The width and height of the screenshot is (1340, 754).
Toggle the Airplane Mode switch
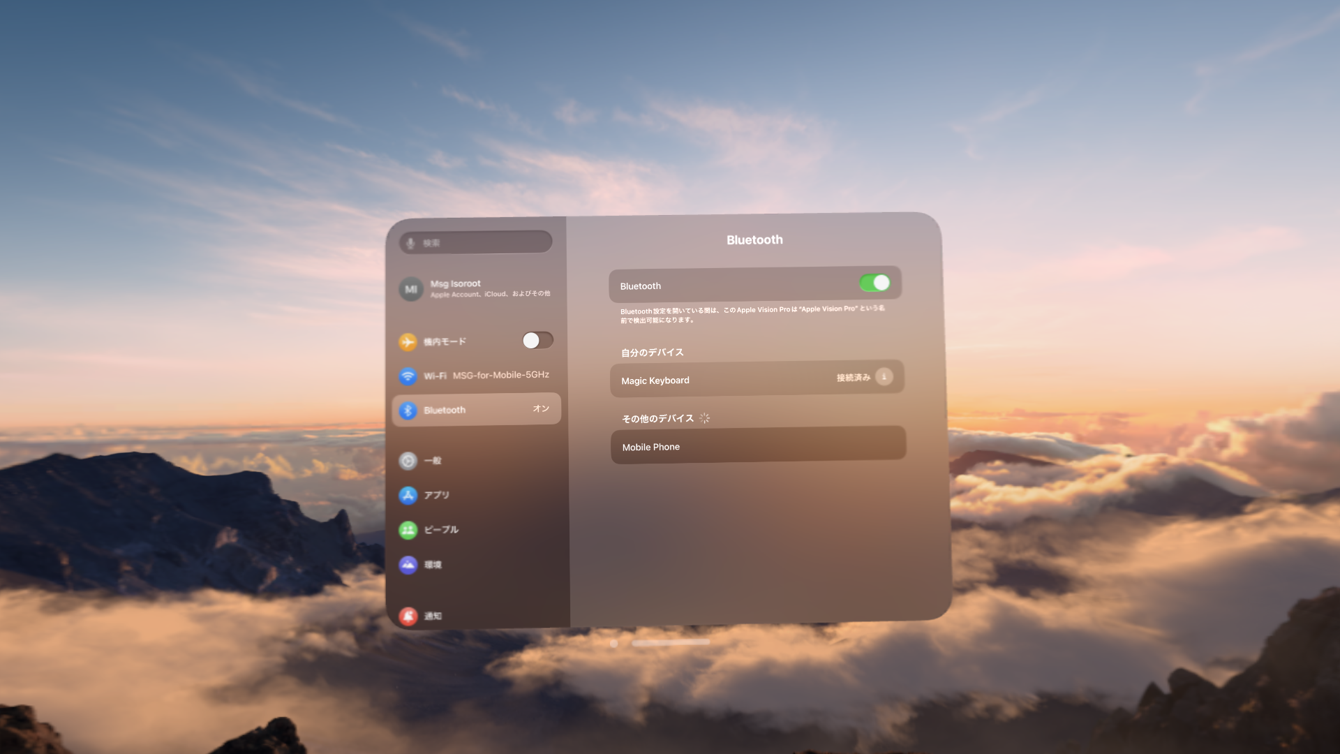point(537,340)
